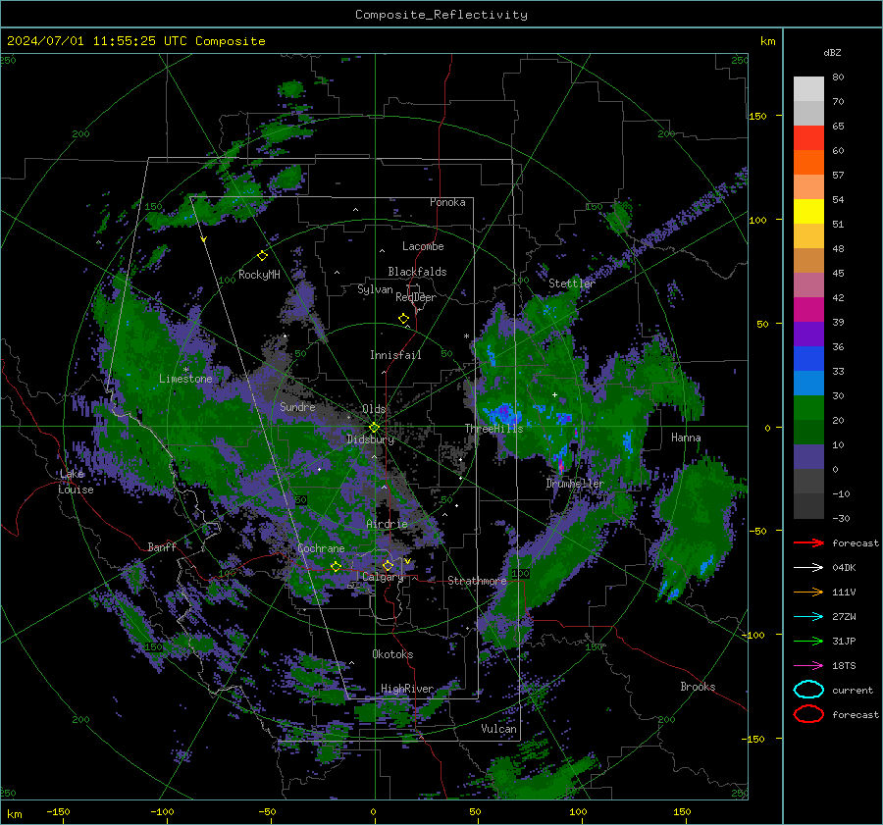Click the blue storm cell near ThreeHills
Image resolution: width=883 pixels, height=825 pixels.
tap(503, 415)
